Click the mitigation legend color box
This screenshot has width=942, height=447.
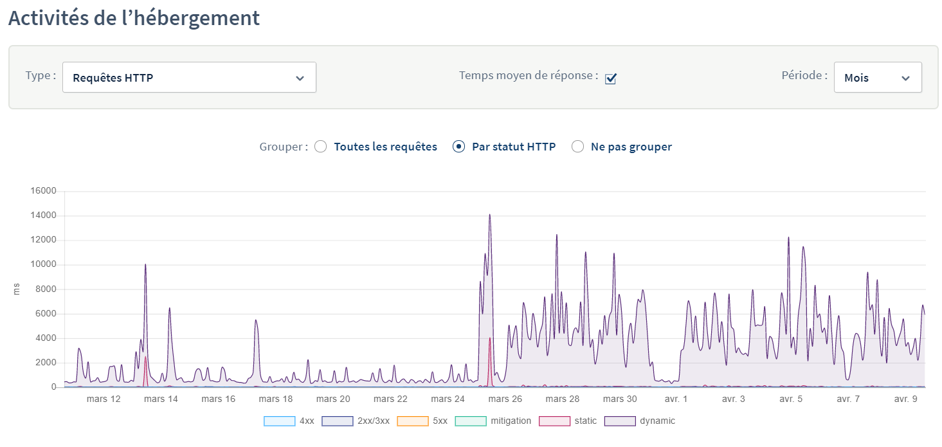tap(471, 421)
